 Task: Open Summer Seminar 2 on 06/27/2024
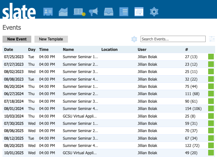coord(80,94)
